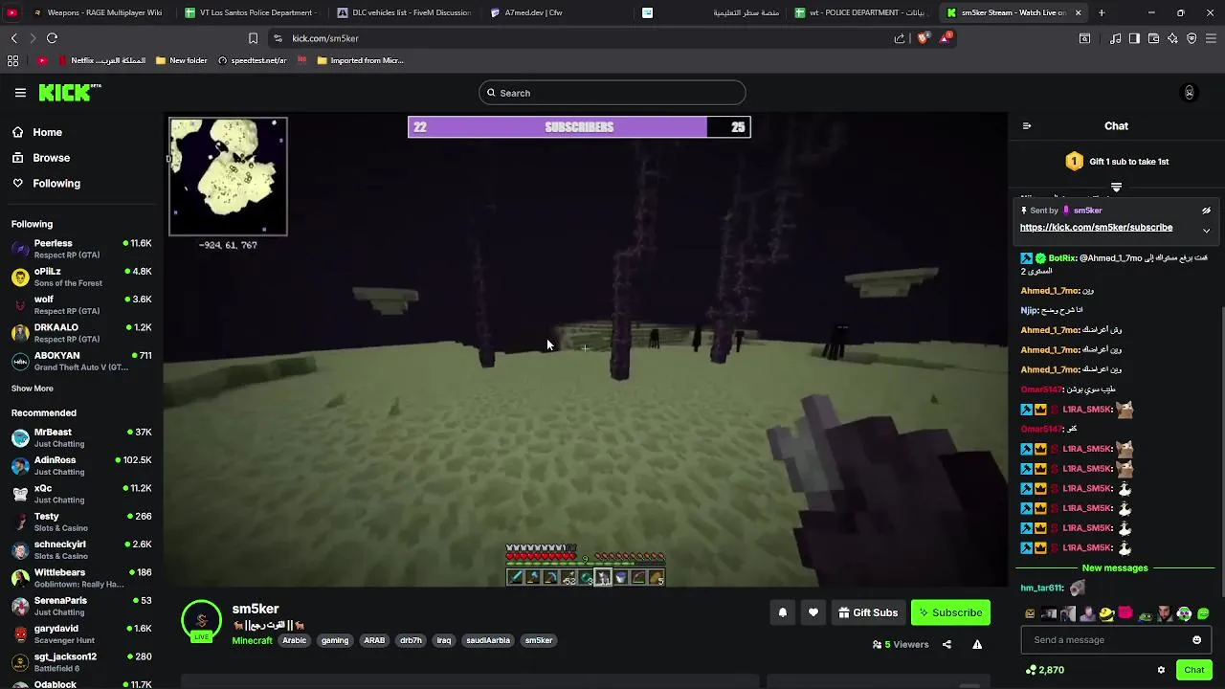Image resolution: width=1225 pixels, height=689 pixels.
Task: Open the Minecraft category link
Action: [252, 640]
